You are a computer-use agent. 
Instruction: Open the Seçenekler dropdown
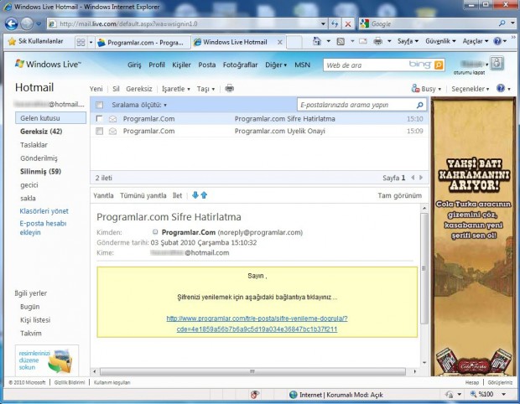tap(471, 89)
